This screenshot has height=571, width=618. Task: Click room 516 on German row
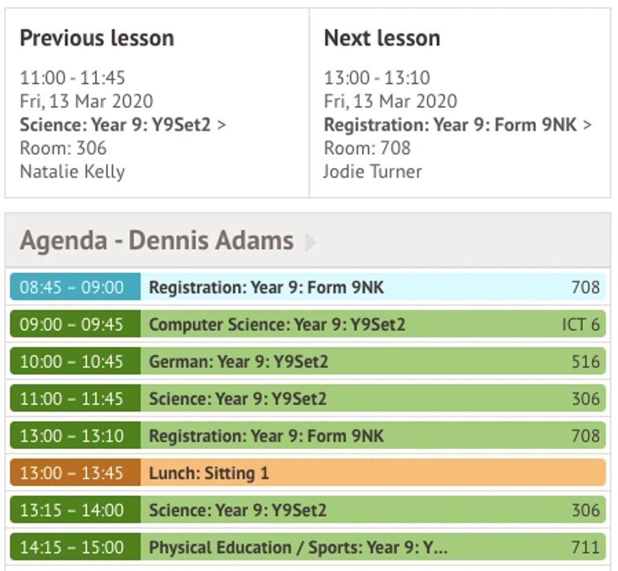point(585,362)
